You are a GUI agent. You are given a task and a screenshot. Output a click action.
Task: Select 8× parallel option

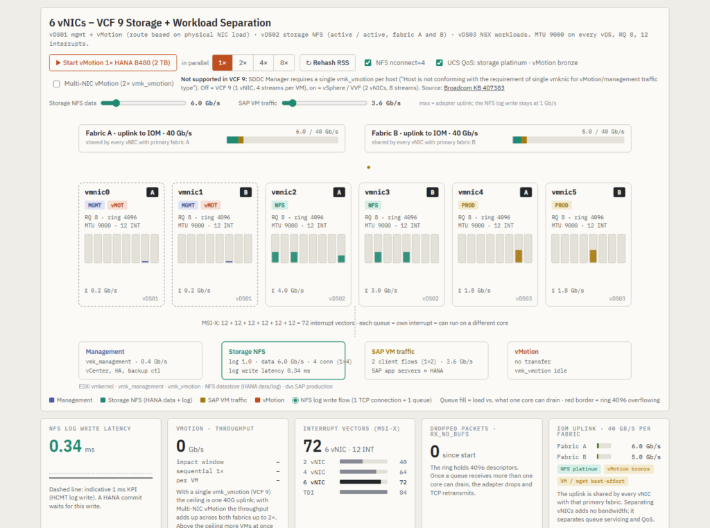(x=284, y=62)
